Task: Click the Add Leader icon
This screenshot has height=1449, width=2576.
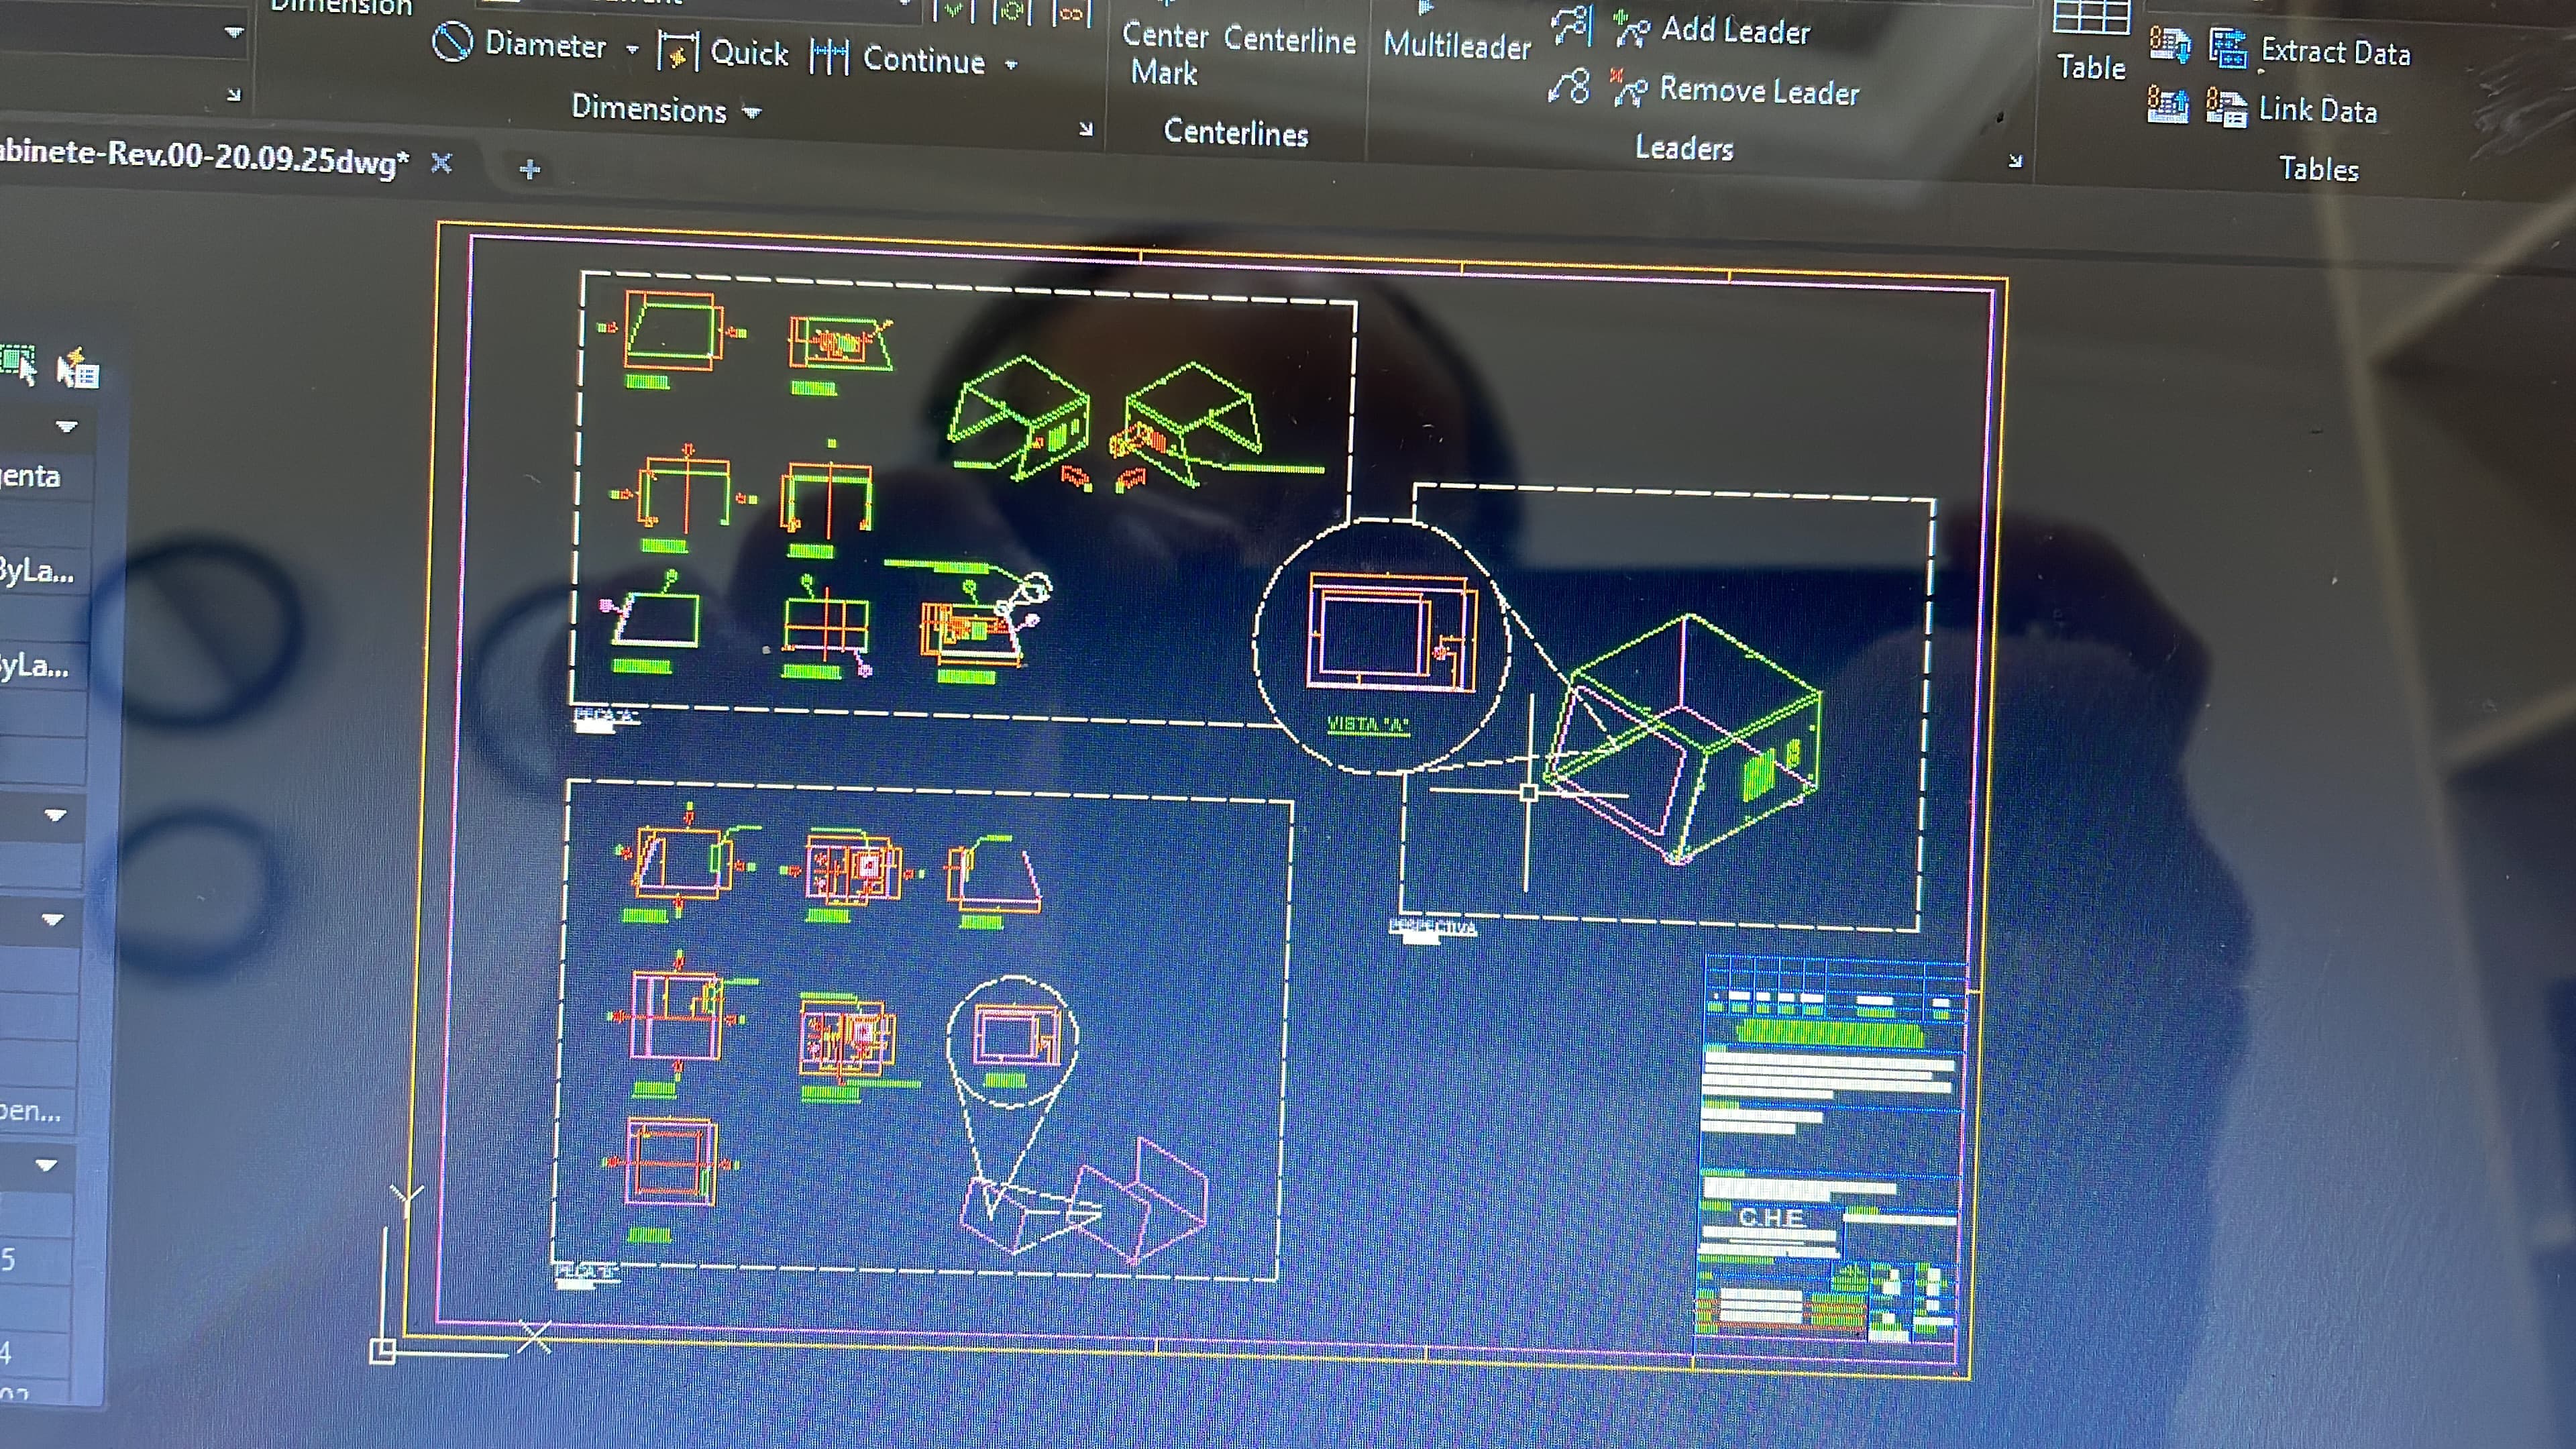Action: click(1631, 29)
